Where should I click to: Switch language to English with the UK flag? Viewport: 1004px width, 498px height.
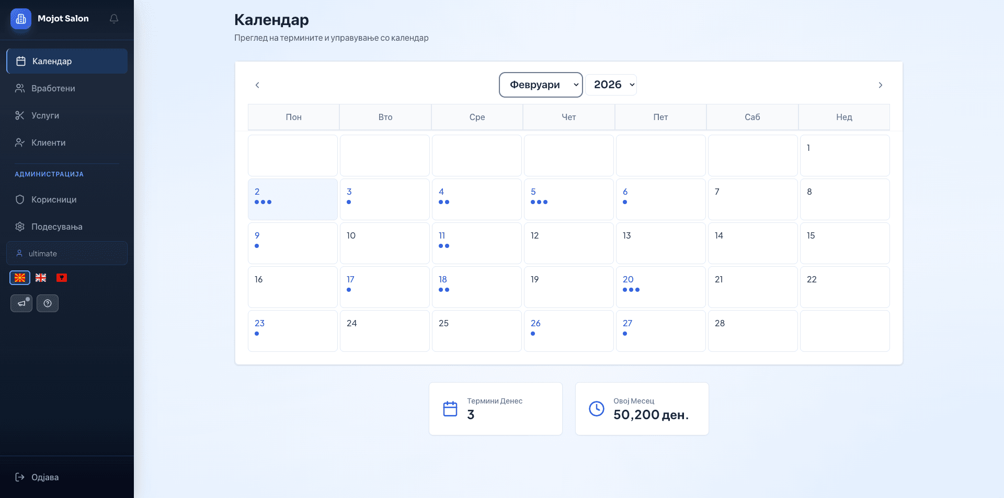(41, 277)
